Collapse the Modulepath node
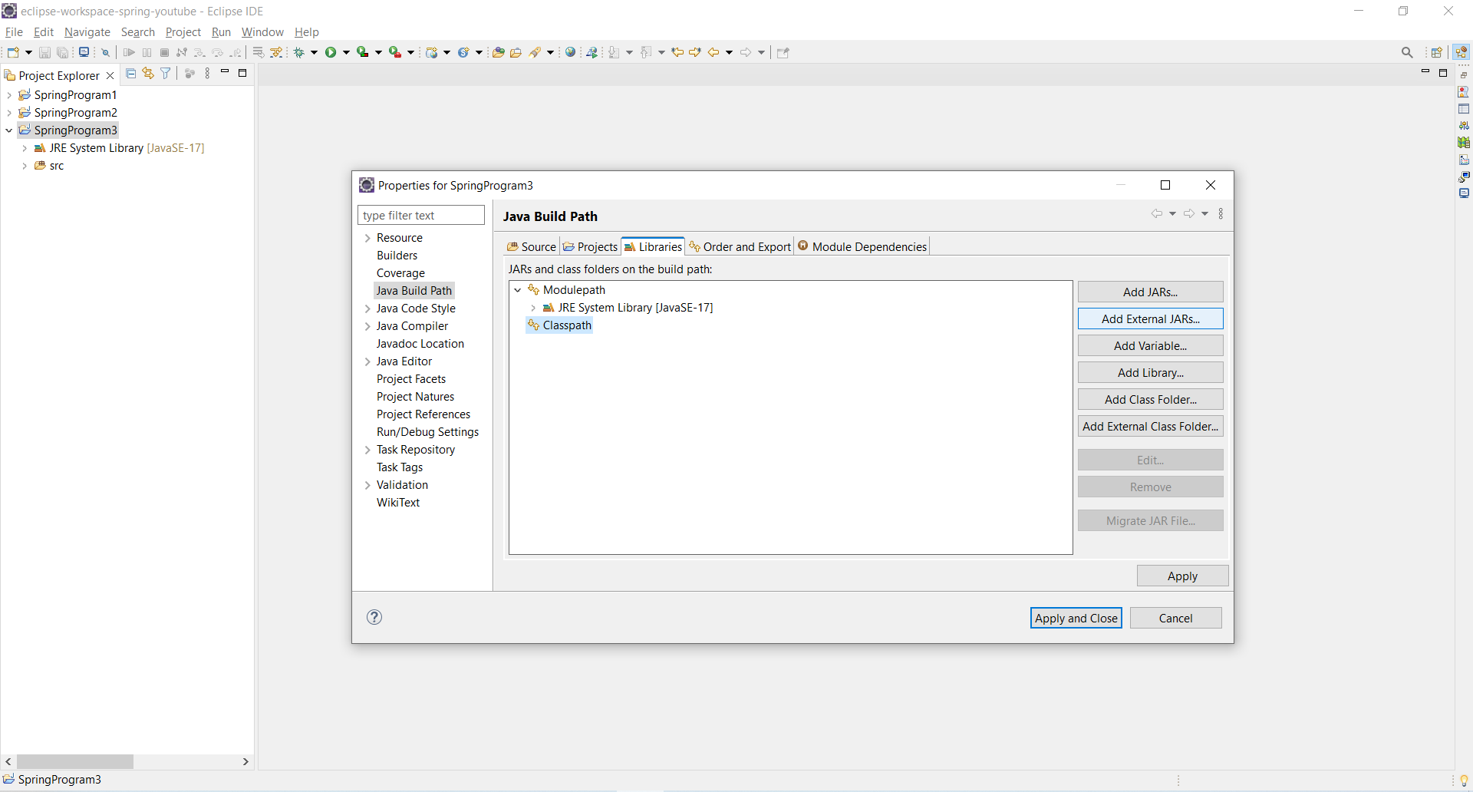Screen dimensions: 1473x792 coord(518,290)
